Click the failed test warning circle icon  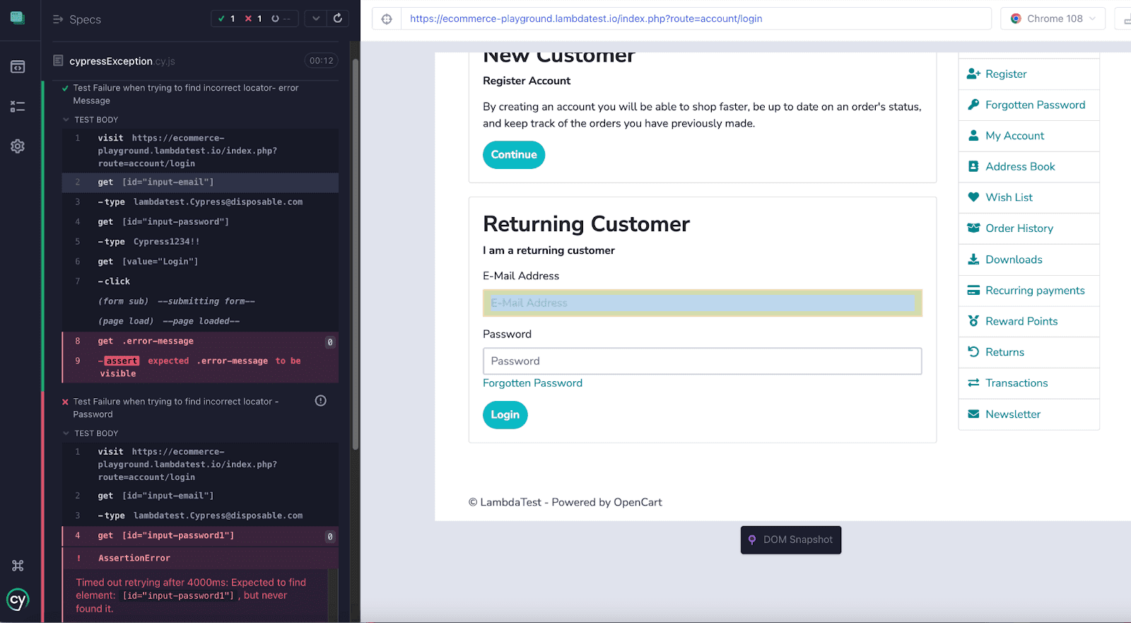point(320,401)
